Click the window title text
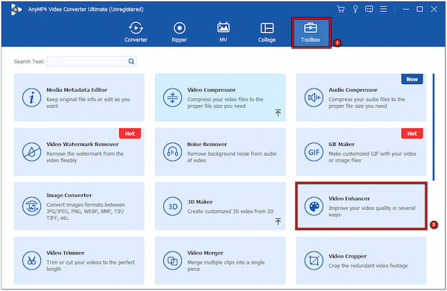Screen dimensions: 447x291 (86, 10)
